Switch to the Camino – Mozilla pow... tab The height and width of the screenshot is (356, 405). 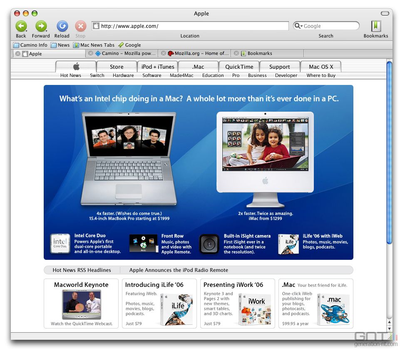[122, 53]
